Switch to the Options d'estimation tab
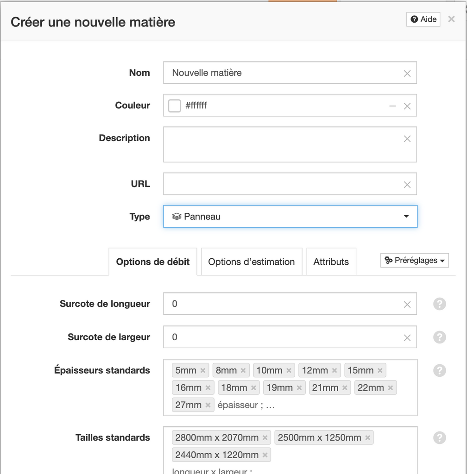 [252, 262]
